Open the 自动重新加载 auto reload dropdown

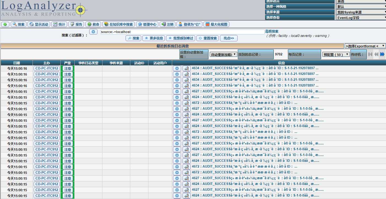tap(223, 55)
